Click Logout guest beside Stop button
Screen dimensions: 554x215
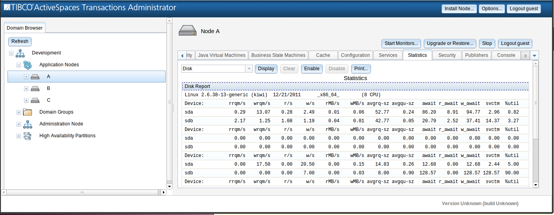515,43
